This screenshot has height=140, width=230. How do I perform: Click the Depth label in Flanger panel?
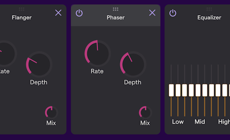tap(39, 82)
